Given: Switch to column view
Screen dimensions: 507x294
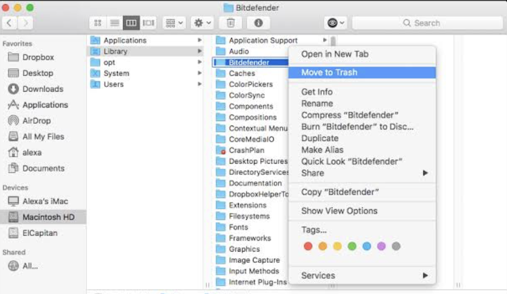Looking at the screenshot, I should point(131,23).
